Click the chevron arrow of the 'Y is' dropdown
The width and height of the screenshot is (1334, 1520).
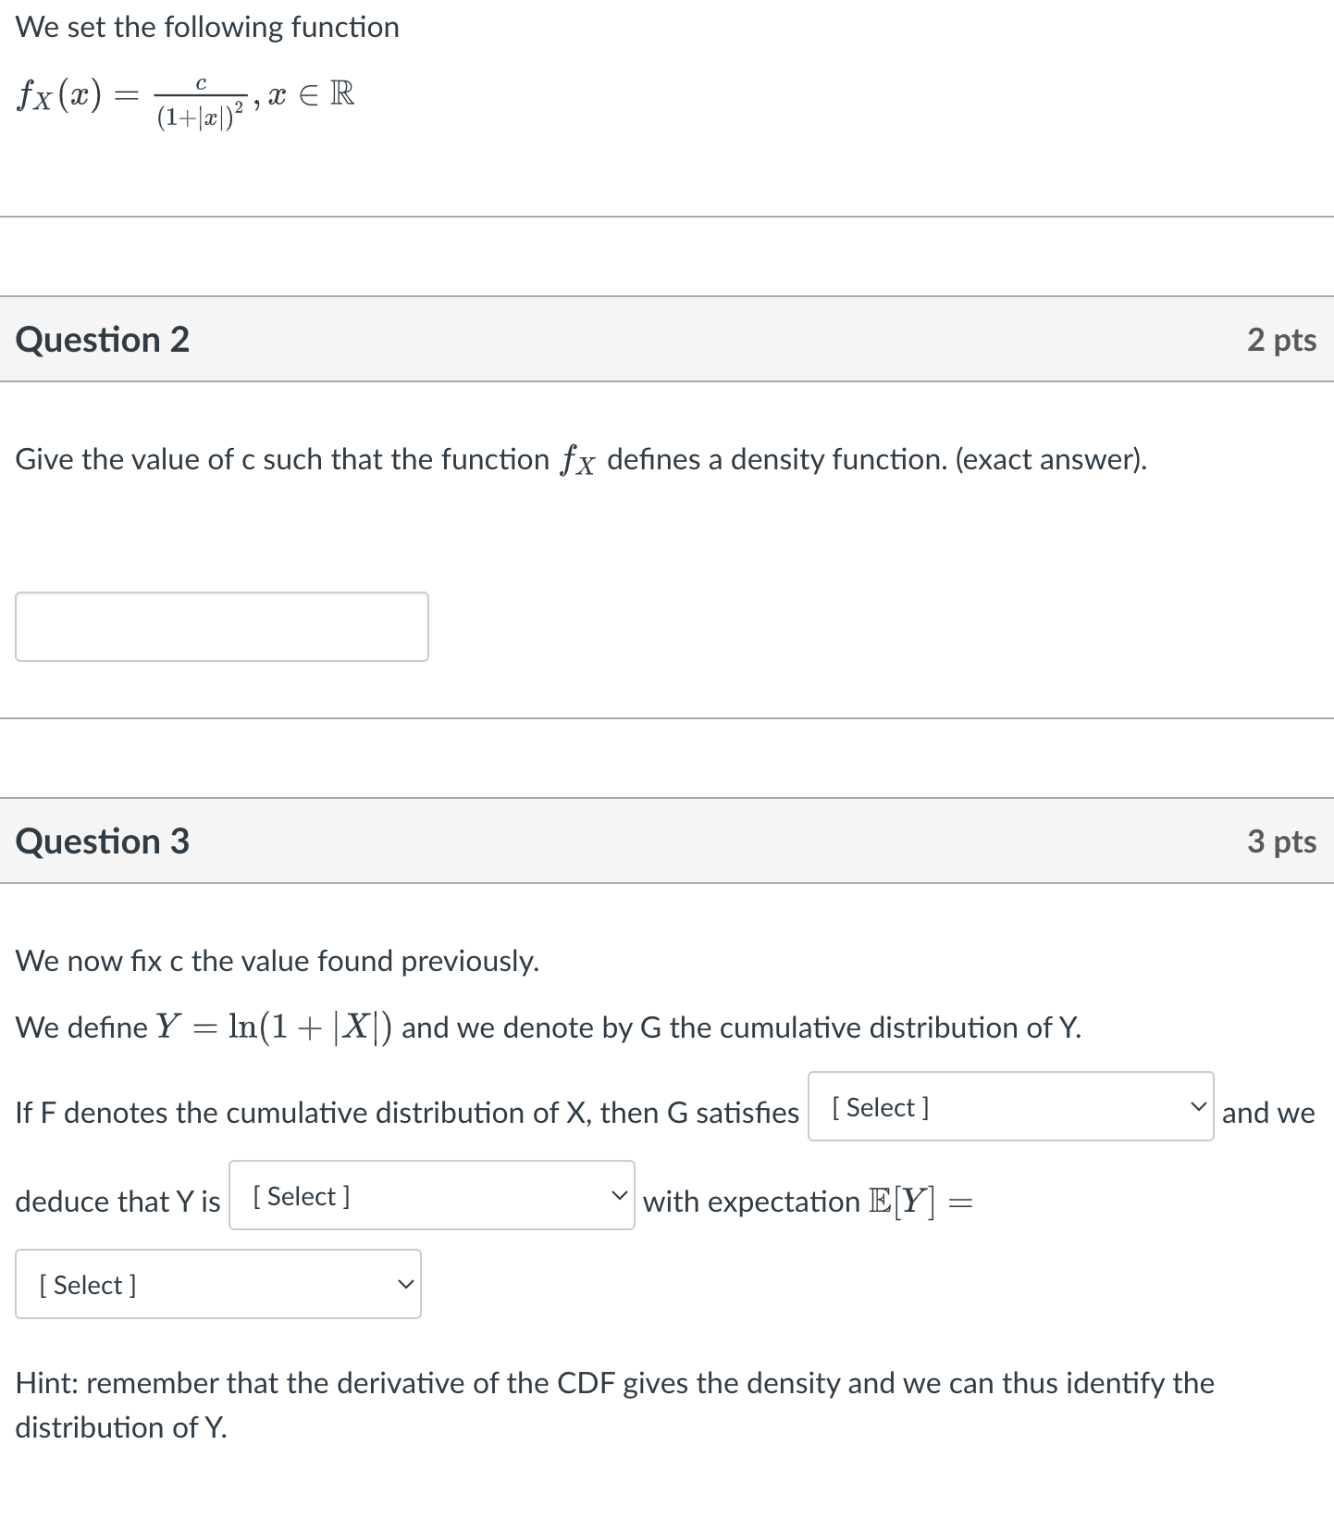pos(619,1195)
